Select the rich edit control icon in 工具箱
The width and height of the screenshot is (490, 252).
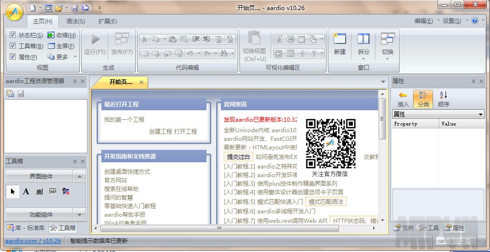[65, 191]
